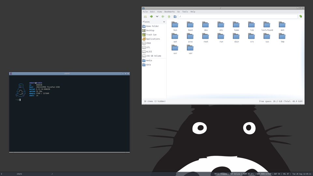This screenshot has width=313, height=176.
Task: Select Home Folder in Places
Action: click(x=154, y=26)
